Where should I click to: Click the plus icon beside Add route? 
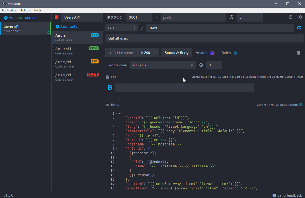click(x=57, y=27)
